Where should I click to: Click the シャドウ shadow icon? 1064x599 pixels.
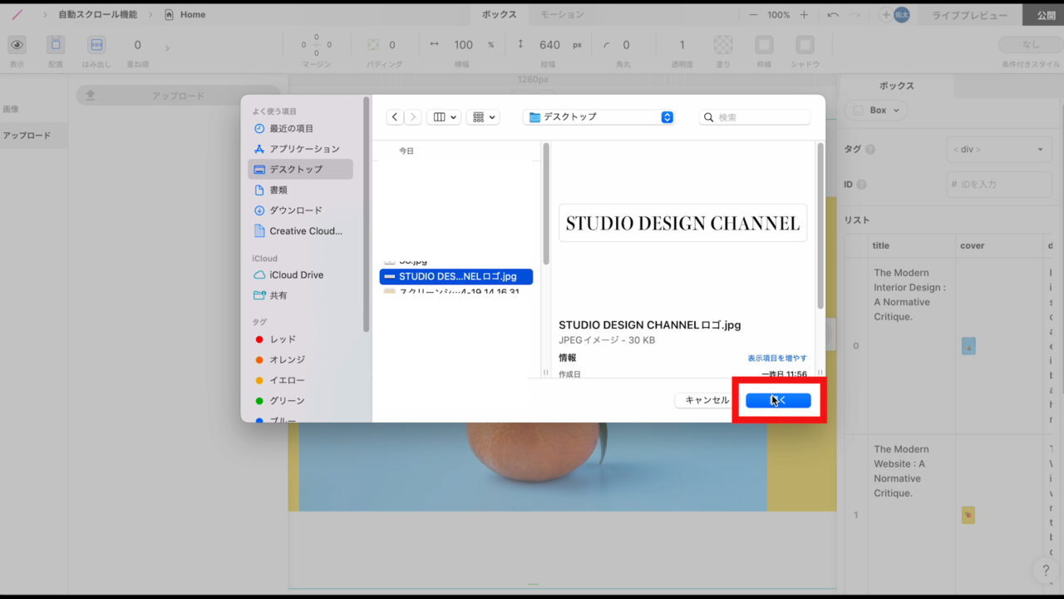pyautogui.click(x=805, y=45)
